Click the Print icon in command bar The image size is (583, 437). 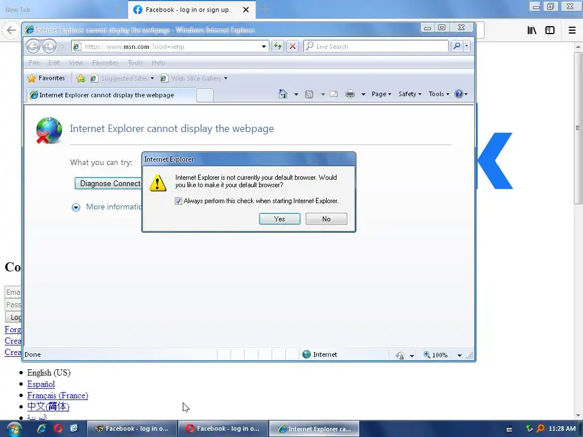[x=350, y=94]
